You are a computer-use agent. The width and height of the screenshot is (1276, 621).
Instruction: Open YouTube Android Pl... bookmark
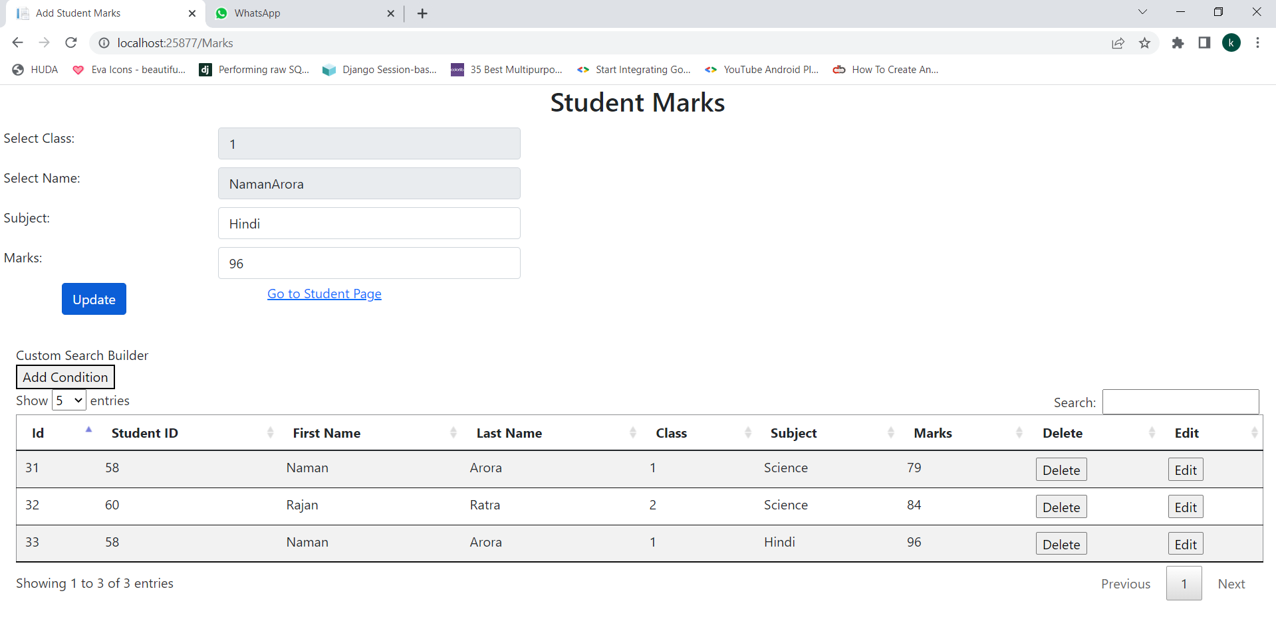click(x=761, y=70)
